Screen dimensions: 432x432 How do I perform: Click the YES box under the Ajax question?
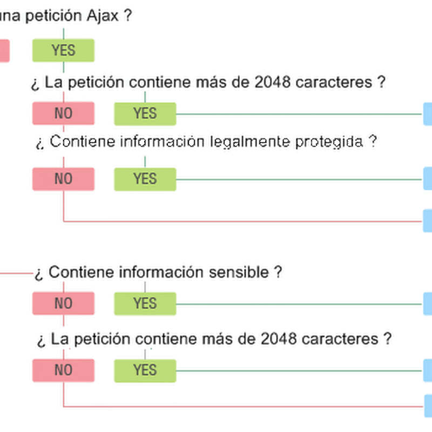click(63, 50)
